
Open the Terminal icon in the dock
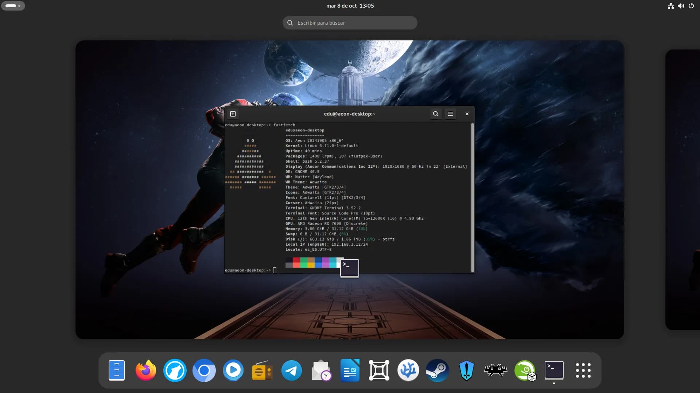[x=554, y=370]
